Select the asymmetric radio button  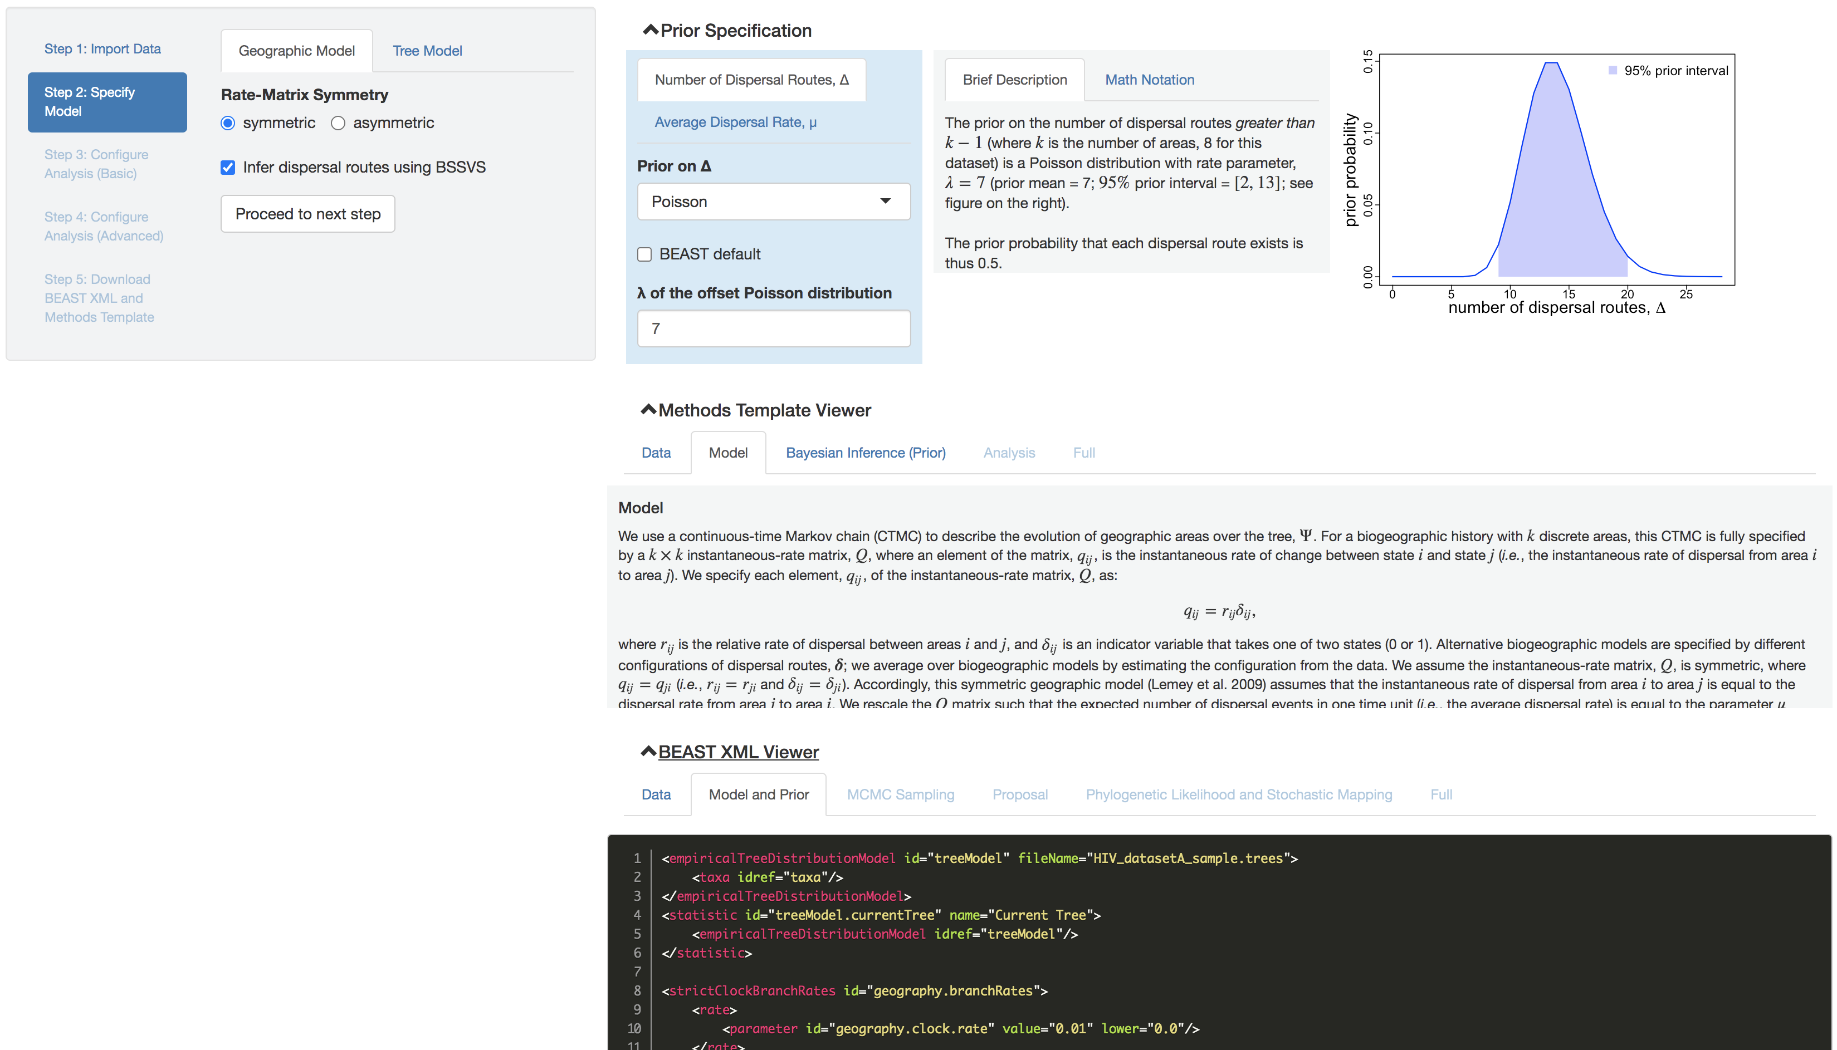[338, 124]
